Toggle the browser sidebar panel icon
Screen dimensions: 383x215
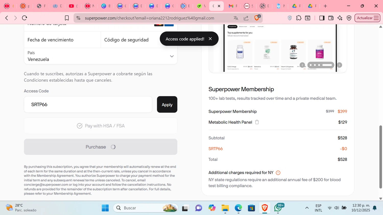tap(322, 18)
